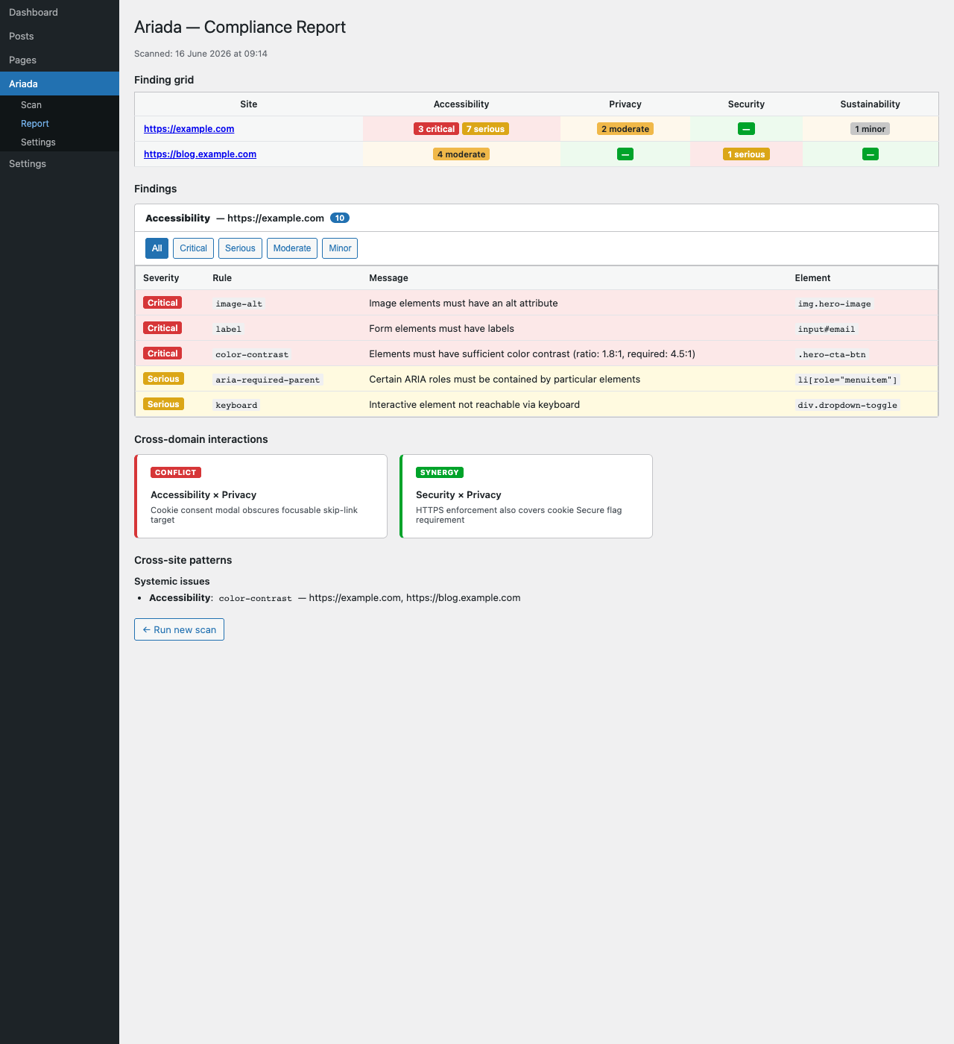Click Serious badge in keyboard row
This screenshot has height=1044, width=954.
163,404
